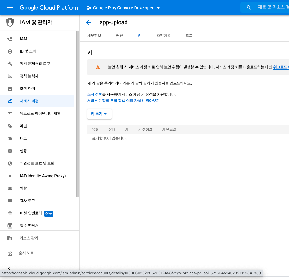289x280 pixels.
Task: Switch to the 세부정보 tab
Action: 94,36
